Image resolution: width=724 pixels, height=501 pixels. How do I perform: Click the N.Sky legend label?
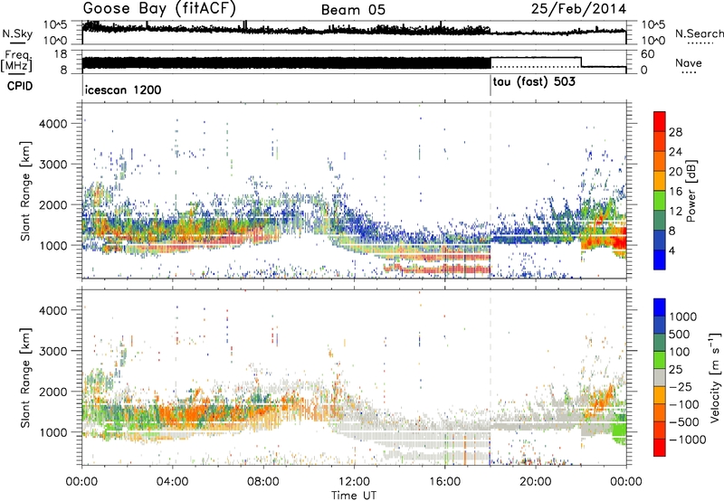(17, 33)
